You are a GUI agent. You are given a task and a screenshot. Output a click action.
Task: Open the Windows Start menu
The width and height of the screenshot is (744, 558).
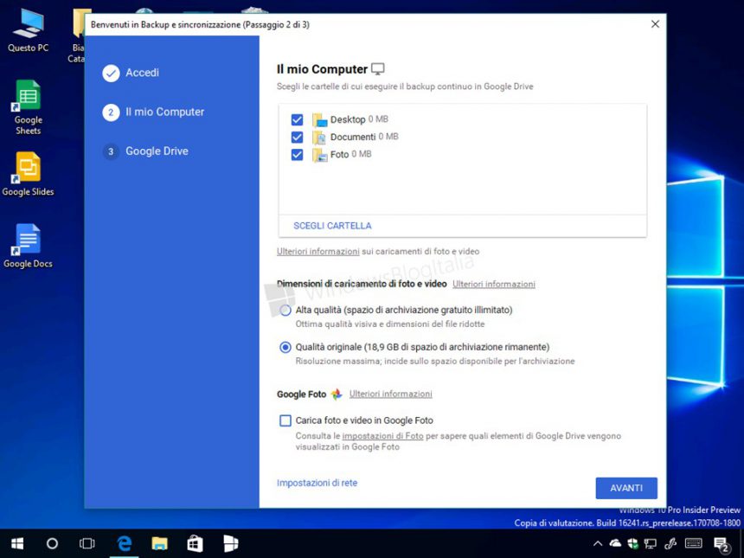[17, 543]
